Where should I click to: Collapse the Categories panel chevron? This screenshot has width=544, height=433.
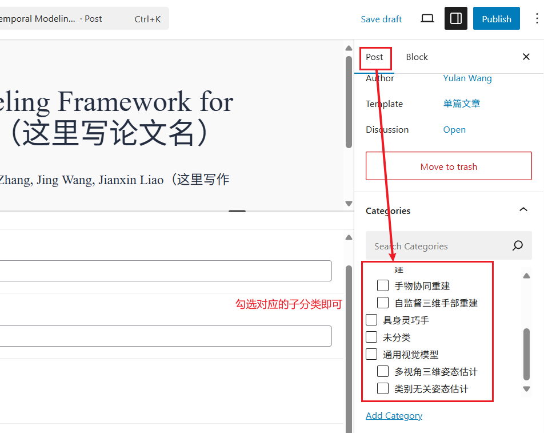point(523,210)
